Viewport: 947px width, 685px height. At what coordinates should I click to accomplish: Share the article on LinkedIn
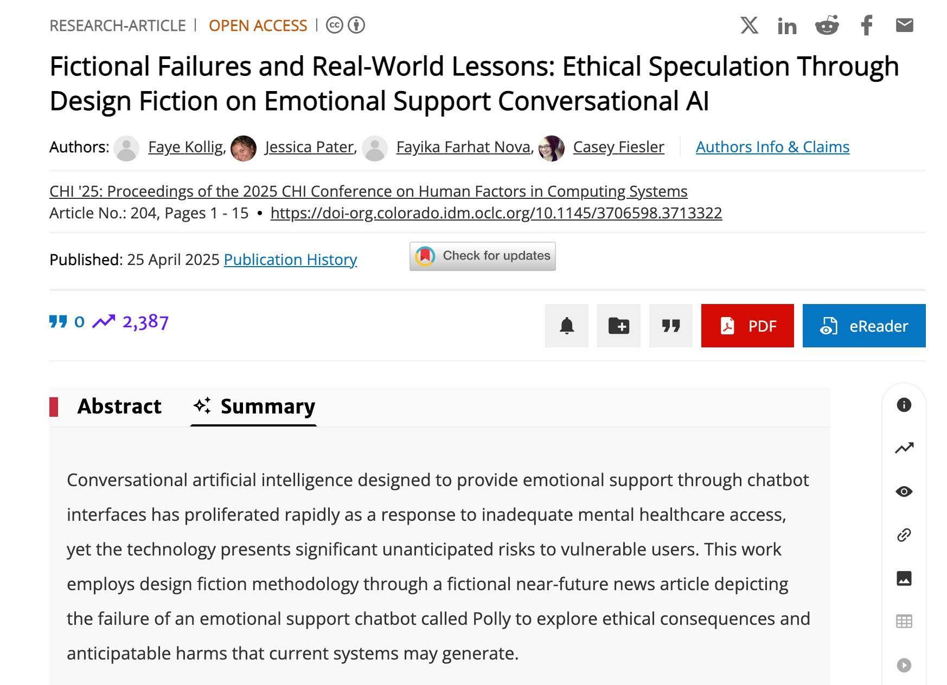[x=788, y=25]
